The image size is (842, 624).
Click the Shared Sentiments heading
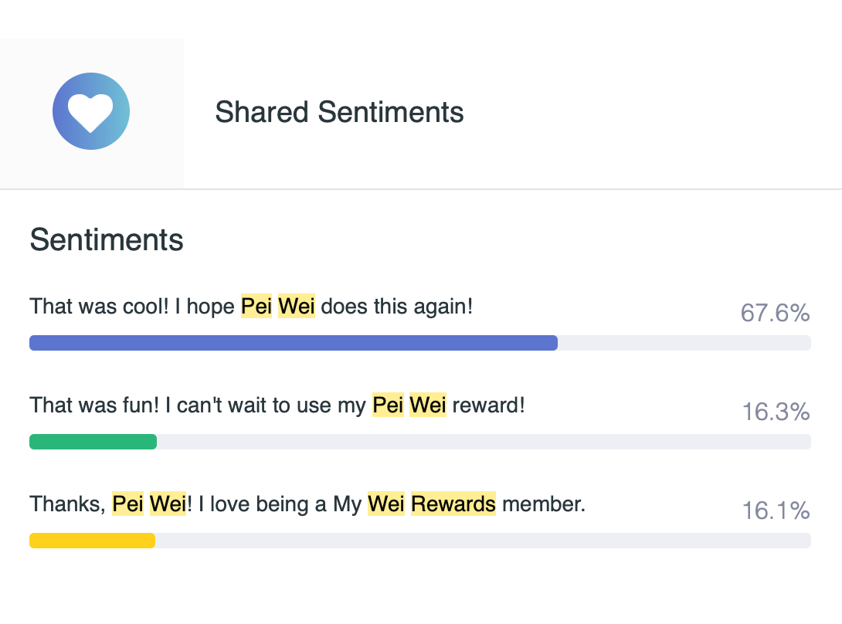(x=339, y=112)
